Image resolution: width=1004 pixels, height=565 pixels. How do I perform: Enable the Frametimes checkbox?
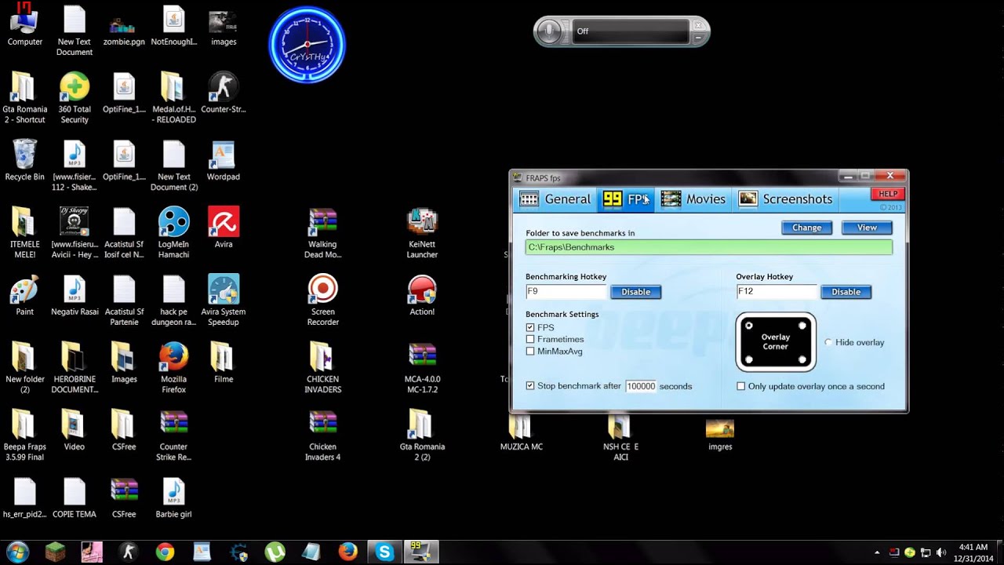(530, 340)
